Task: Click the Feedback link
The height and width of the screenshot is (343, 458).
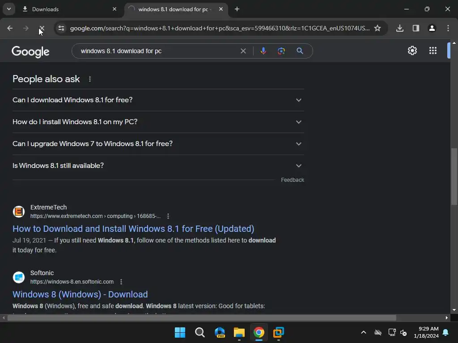Action: [293, 180]
